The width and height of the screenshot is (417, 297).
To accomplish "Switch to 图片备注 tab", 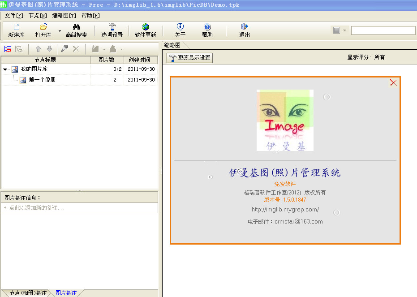I will pyautogui.click(x=66, y=293).
